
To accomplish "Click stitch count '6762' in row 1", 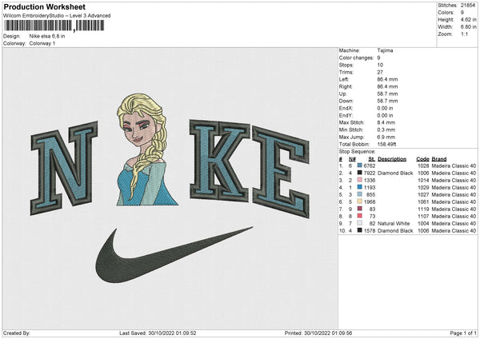I will 369,166.
